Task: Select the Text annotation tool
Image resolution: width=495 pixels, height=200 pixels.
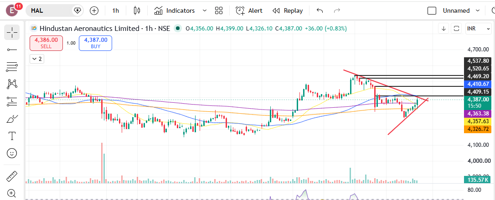Action: click(12, 136)
